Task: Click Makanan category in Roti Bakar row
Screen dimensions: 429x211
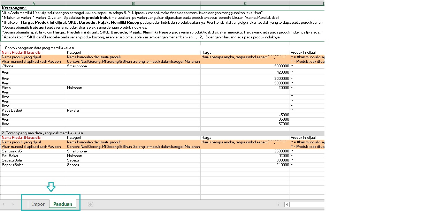Action: (x=133, y=156)
